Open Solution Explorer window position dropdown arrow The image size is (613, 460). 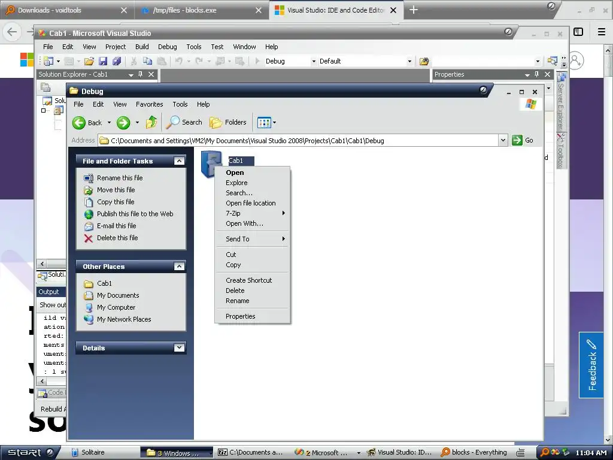coord(131,75)
